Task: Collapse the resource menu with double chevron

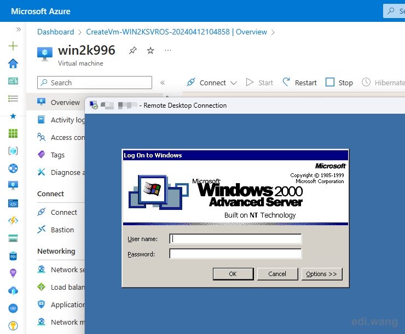Action: coord(162,83)
